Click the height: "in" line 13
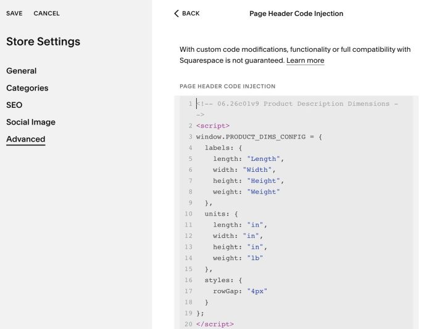The image size is (432, 329). 240,247
